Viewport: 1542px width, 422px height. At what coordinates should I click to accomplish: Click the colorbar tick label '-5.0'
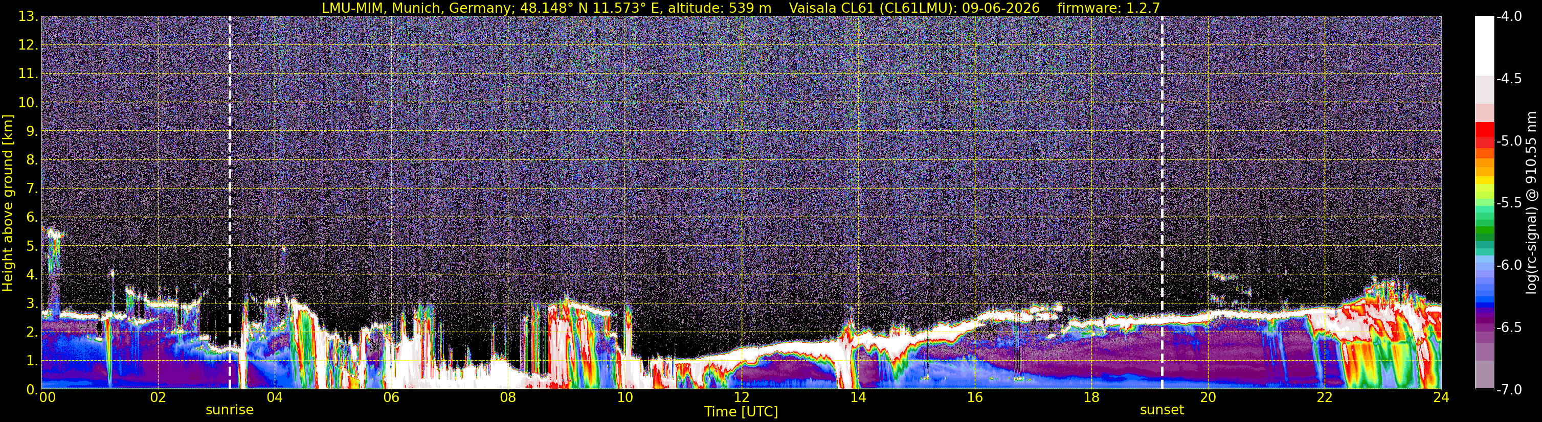(x=1508, y=140)
